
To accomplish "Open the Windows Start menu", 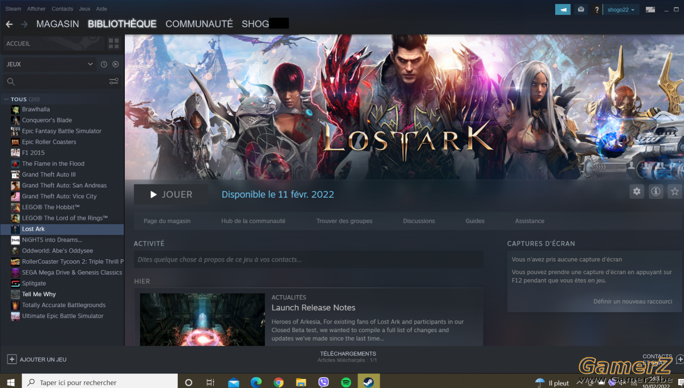I will pos(10,382).
